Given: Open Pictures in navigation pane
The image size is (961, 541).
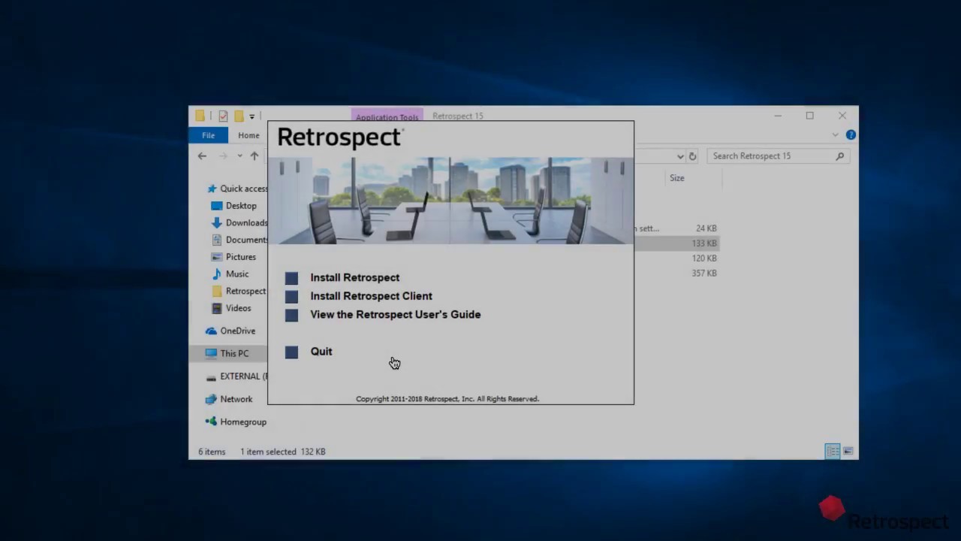Looking at the screenshot, I should (240, 257).
